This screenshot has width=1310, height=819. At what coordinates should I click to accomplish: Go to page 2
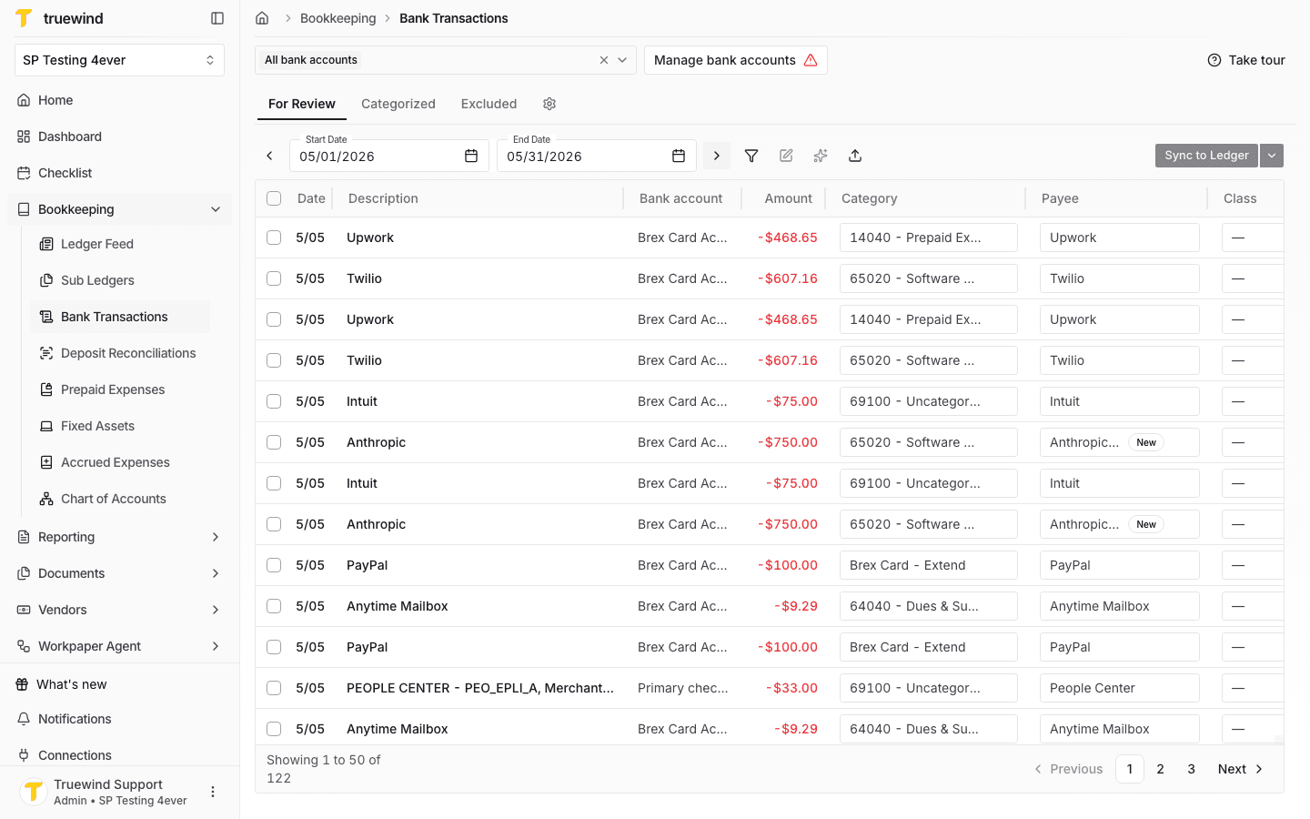click(x=1160, y=769)
